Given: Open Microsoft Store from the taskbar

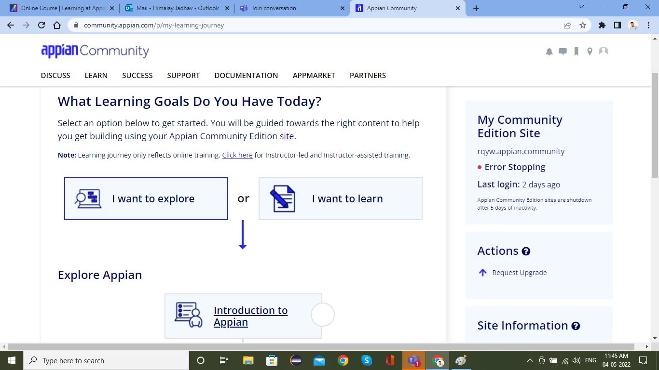Looking at the screenshot, I should coord(272,360).
